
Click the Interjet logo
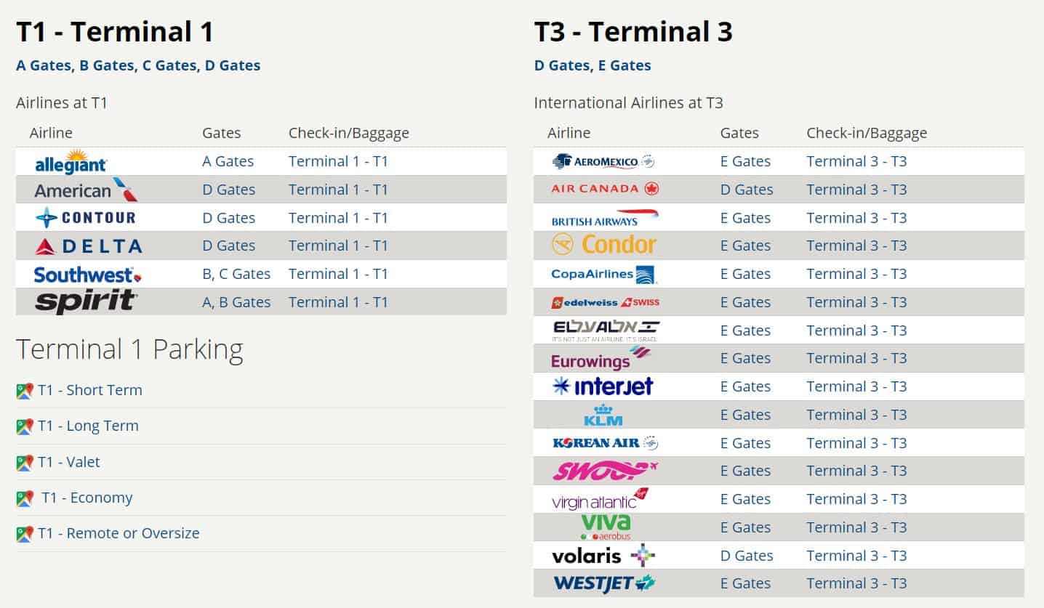click(603, 386)
